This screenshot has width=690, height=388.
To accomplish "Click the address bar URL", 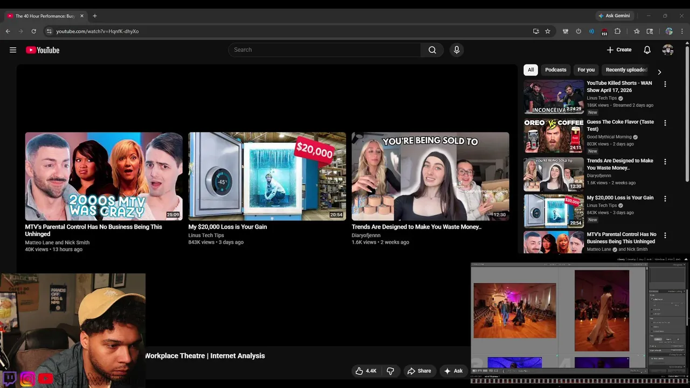I will pos(98,31).
